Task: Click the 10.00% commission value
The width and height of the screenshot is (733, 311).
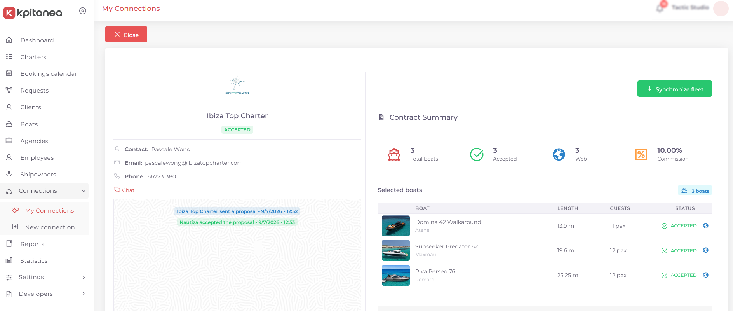Action: (x=670, y=150)
